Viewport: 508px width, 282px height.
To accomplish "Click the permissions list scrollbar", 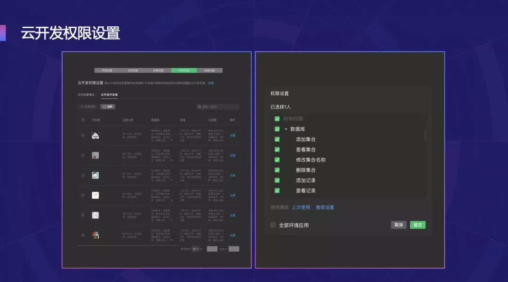I will pyautogui.click(x=425, y=135).
